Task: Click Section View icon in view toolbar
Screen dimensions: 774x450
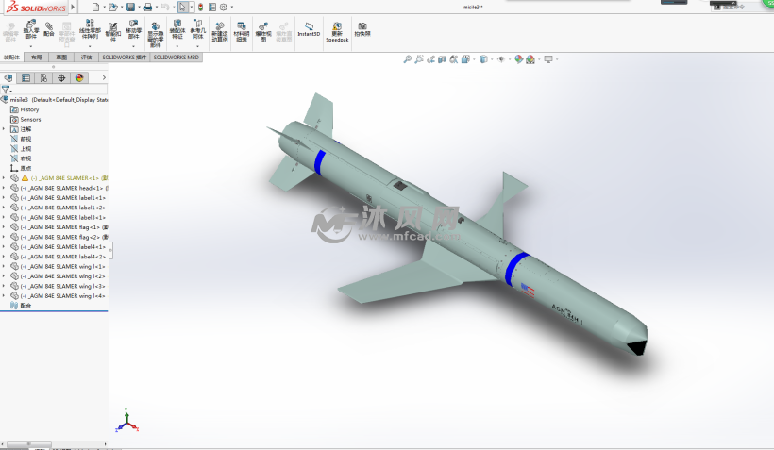Action: pyautogui.click(x=443, y=59)
